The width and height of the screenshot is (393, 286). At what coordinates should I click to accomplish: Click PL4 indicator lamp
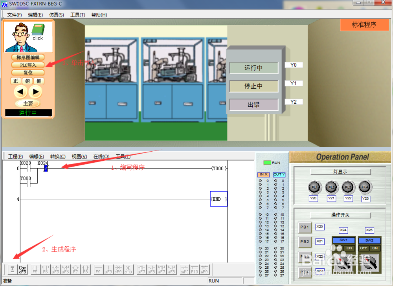pyautogui.click(x=365, y=187)
